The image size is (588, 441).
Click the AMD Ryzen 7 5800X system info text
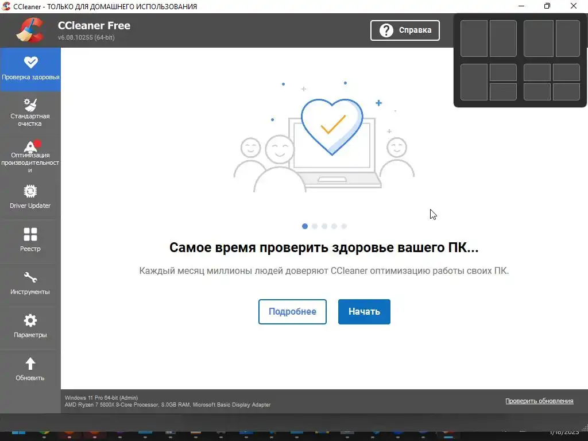[168, 405]
